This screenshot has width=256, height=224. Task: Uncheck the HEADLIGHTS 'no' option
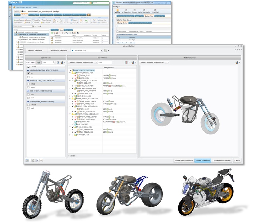pos(29,73)
